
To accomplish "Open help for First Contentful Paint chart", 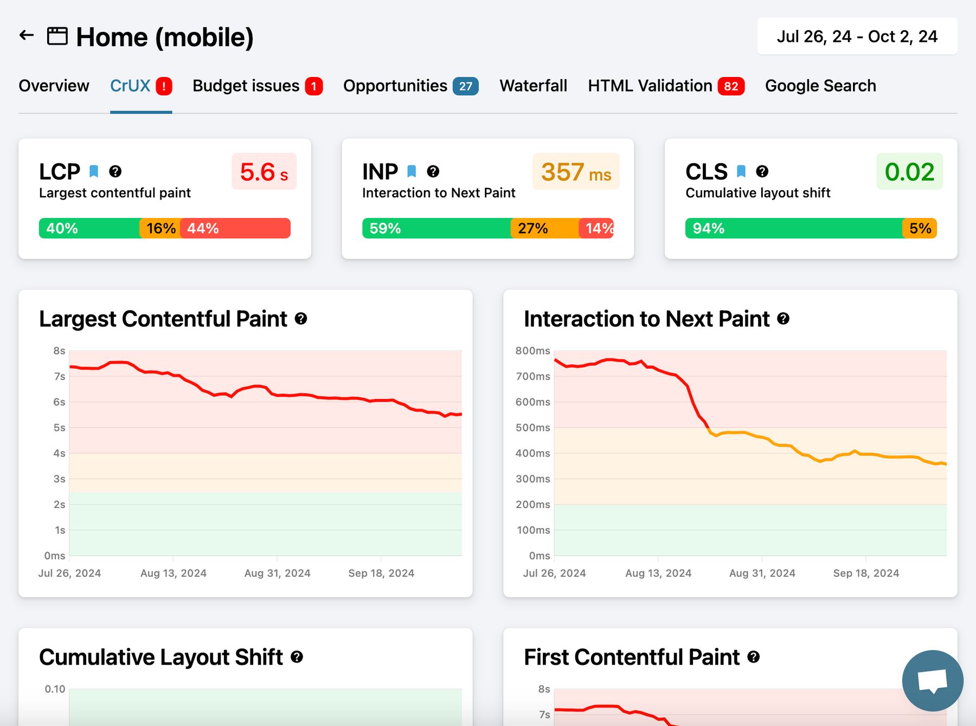I will (753, 657).
